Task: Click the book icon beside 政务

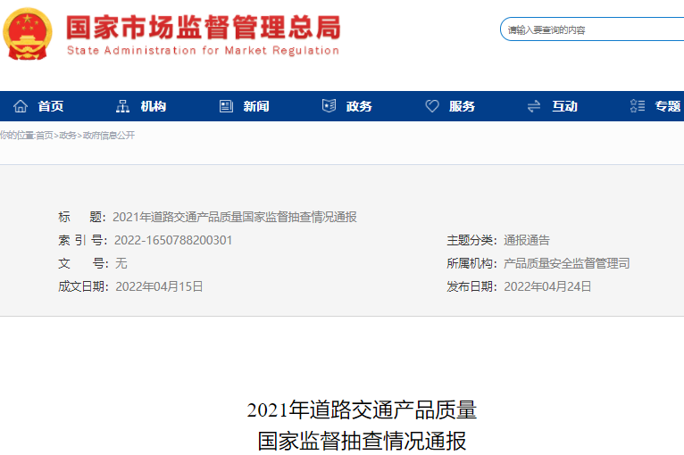Action: (x=329, y=106)
